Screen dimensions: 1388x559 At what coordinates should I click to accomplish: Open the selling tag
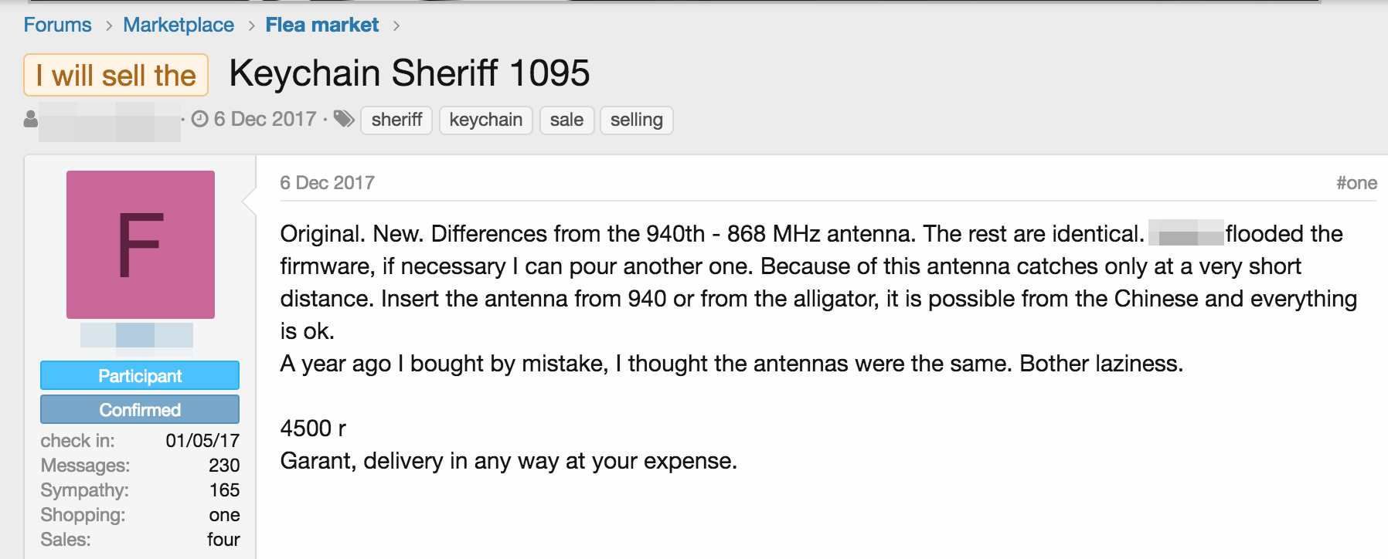coord(636,120)
